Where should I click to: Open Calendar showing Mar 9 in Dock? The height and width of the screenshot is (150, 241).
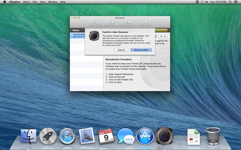pyautogui.click(x=106, y=136)
